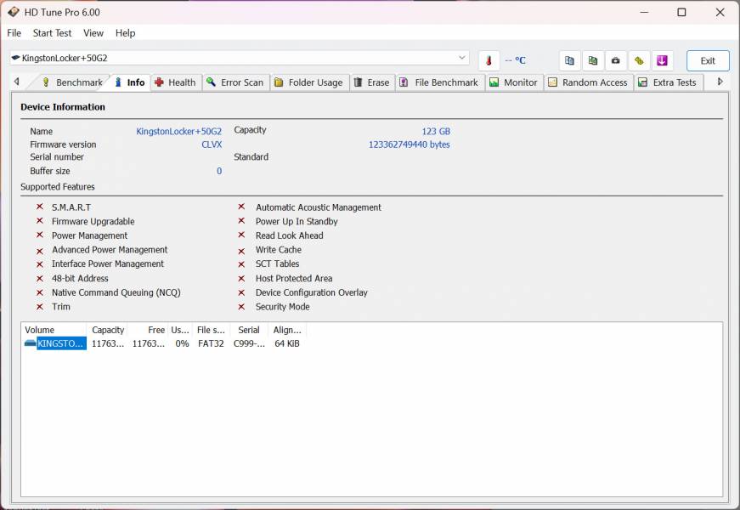Click the KingstonLocker+50G2 name value
Image resolution: width=740 pixels, height=510 pixels.
tap(179, 131)
